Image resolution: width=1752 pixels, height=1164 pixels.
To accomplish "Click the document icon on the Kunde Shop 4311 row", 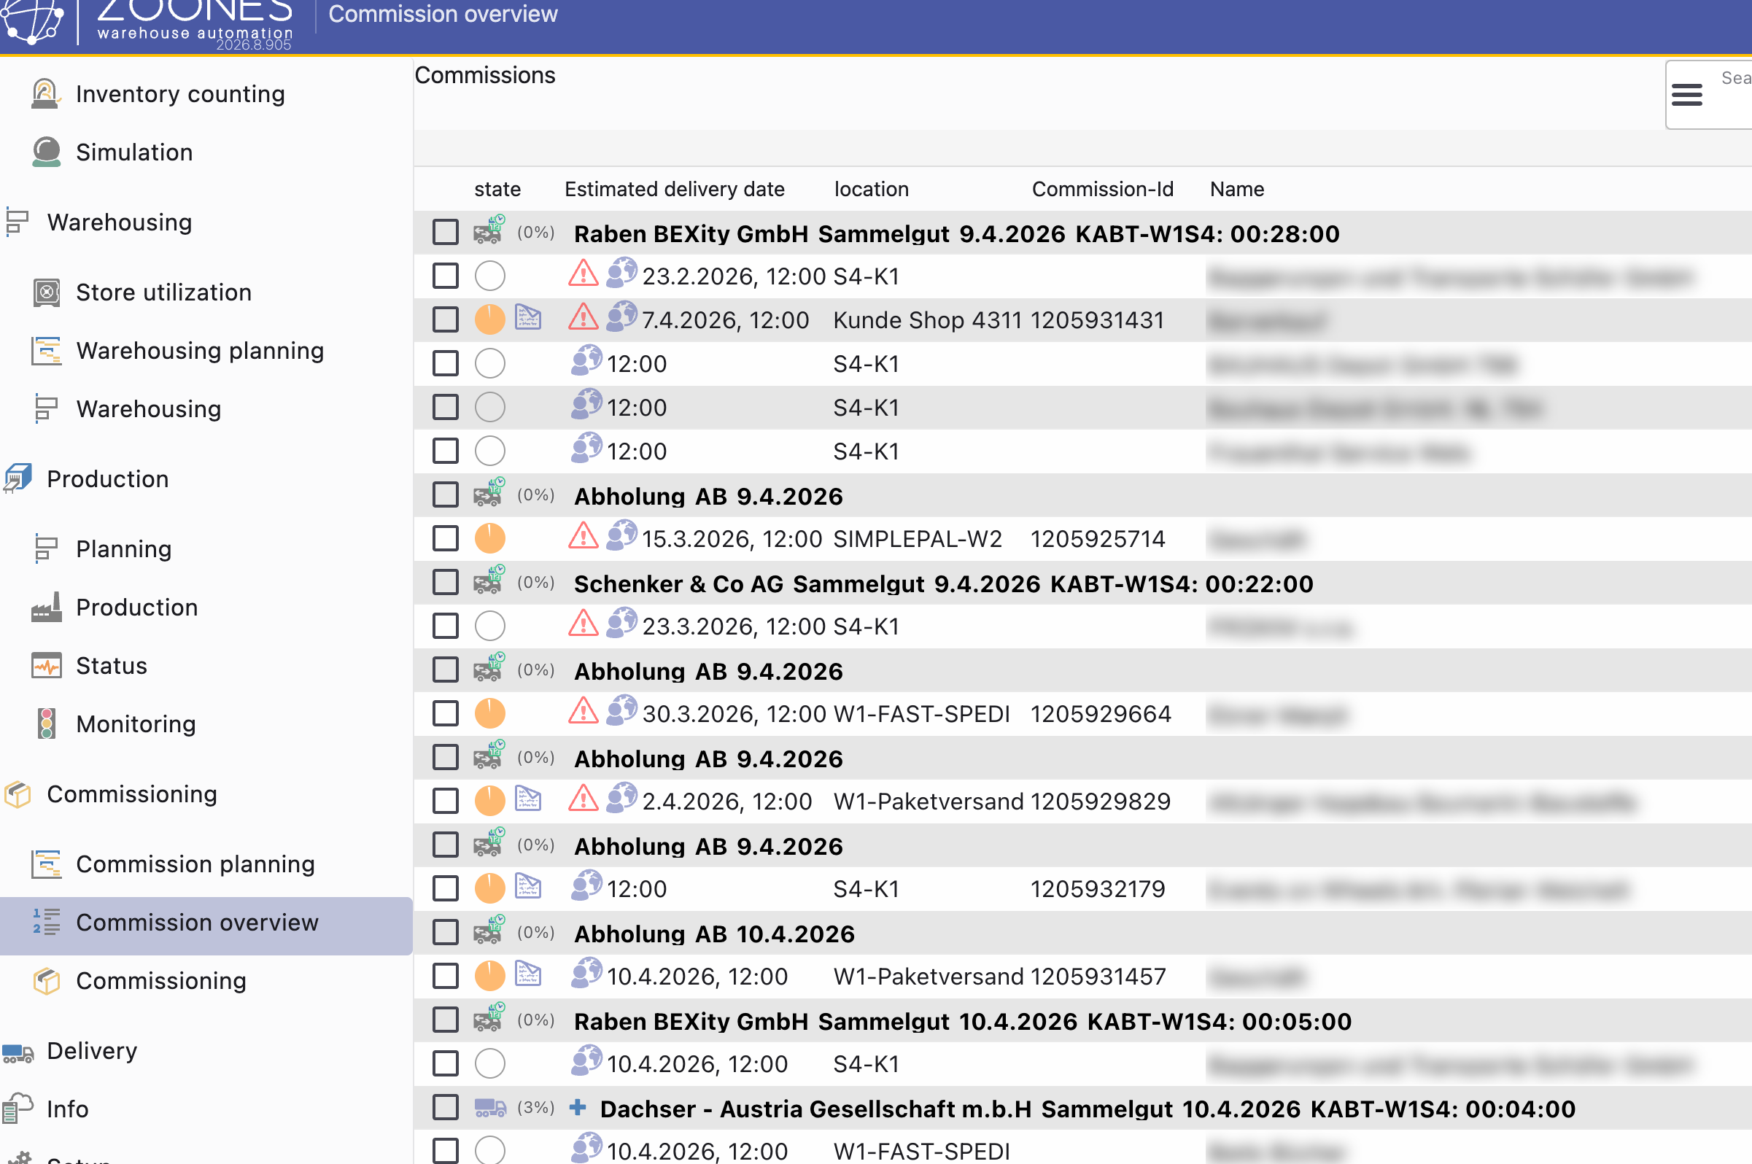I will click(528, 317).
